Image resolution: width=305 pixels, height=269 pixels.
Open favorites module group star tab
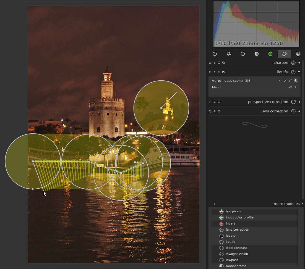(229, 54)
